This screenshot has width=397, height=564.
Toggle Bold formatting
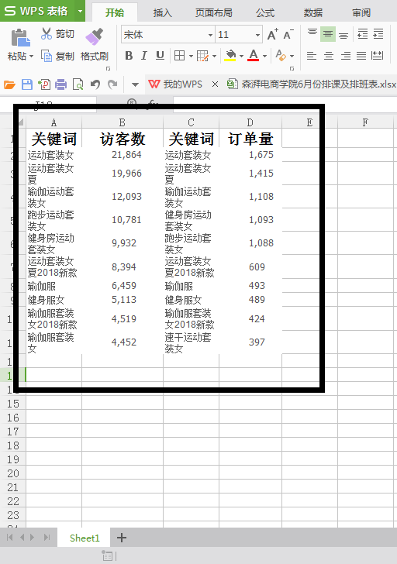(129, 56)
